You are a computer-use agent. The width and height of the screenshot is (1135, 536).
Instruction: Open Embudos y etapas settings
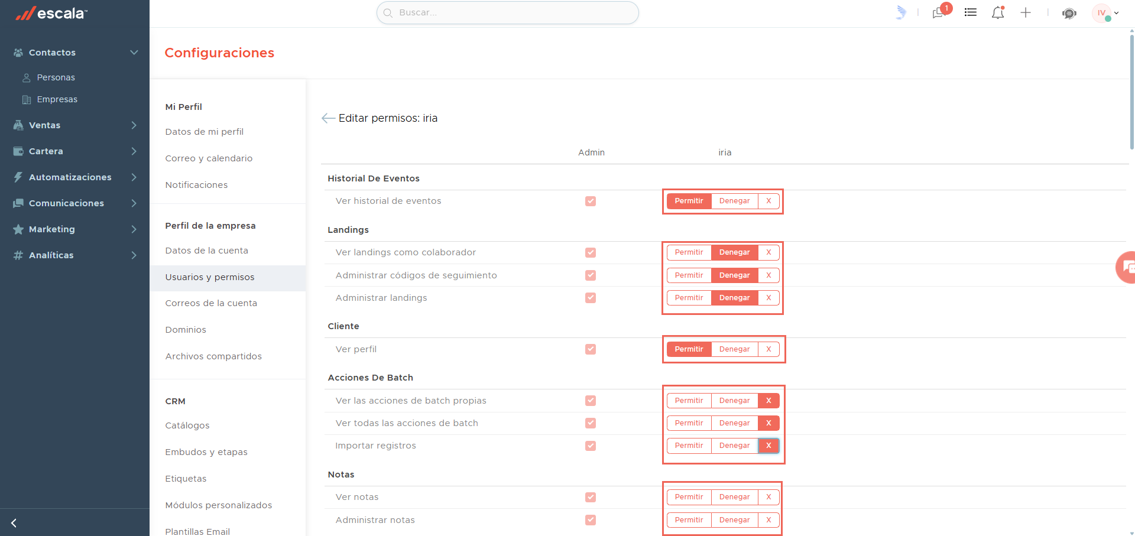206,452
